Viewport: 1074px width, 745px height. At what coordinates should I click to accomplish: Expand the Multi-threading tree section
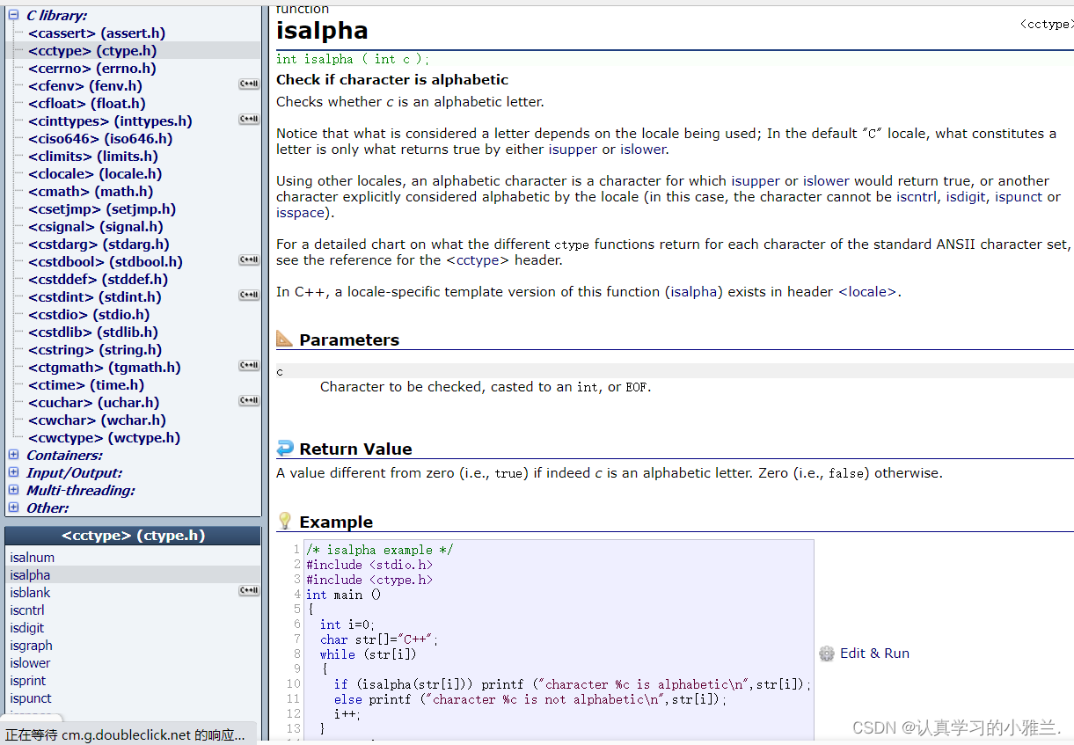(13, 490)
